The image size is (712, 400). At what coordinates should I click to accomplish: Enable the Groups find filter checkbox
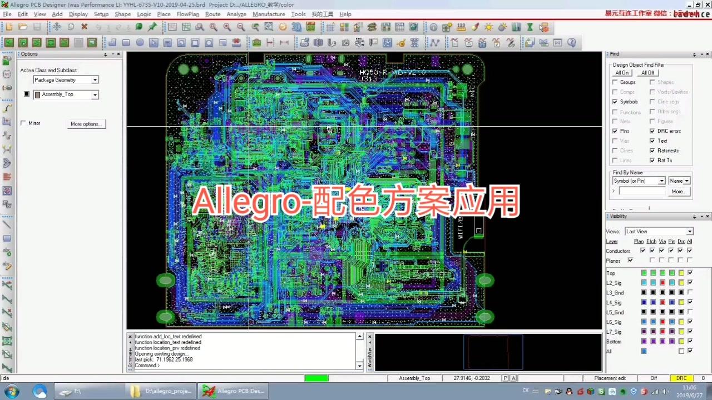pyautogui.click(x=615, y=82)
